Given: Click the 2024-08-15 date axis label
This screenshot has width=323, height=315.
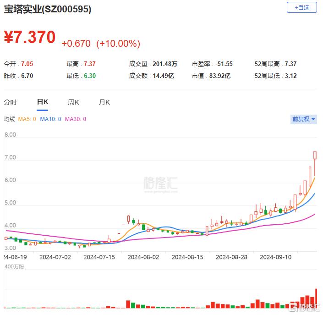Looking at the screenshot, I should (x=187, y=257).
